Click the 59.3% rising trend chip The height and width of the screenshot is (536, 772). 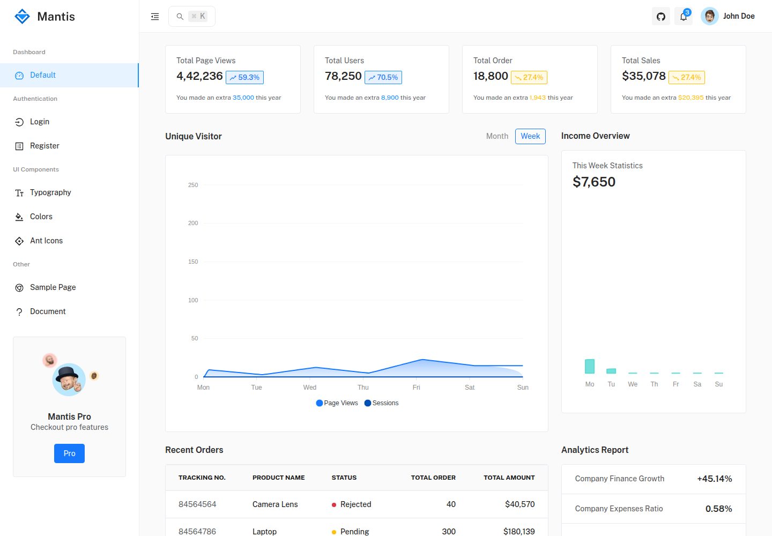click(x=244, y=77)
